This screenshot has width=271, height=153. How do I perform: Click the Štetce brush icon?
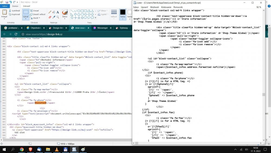(65, 12)
